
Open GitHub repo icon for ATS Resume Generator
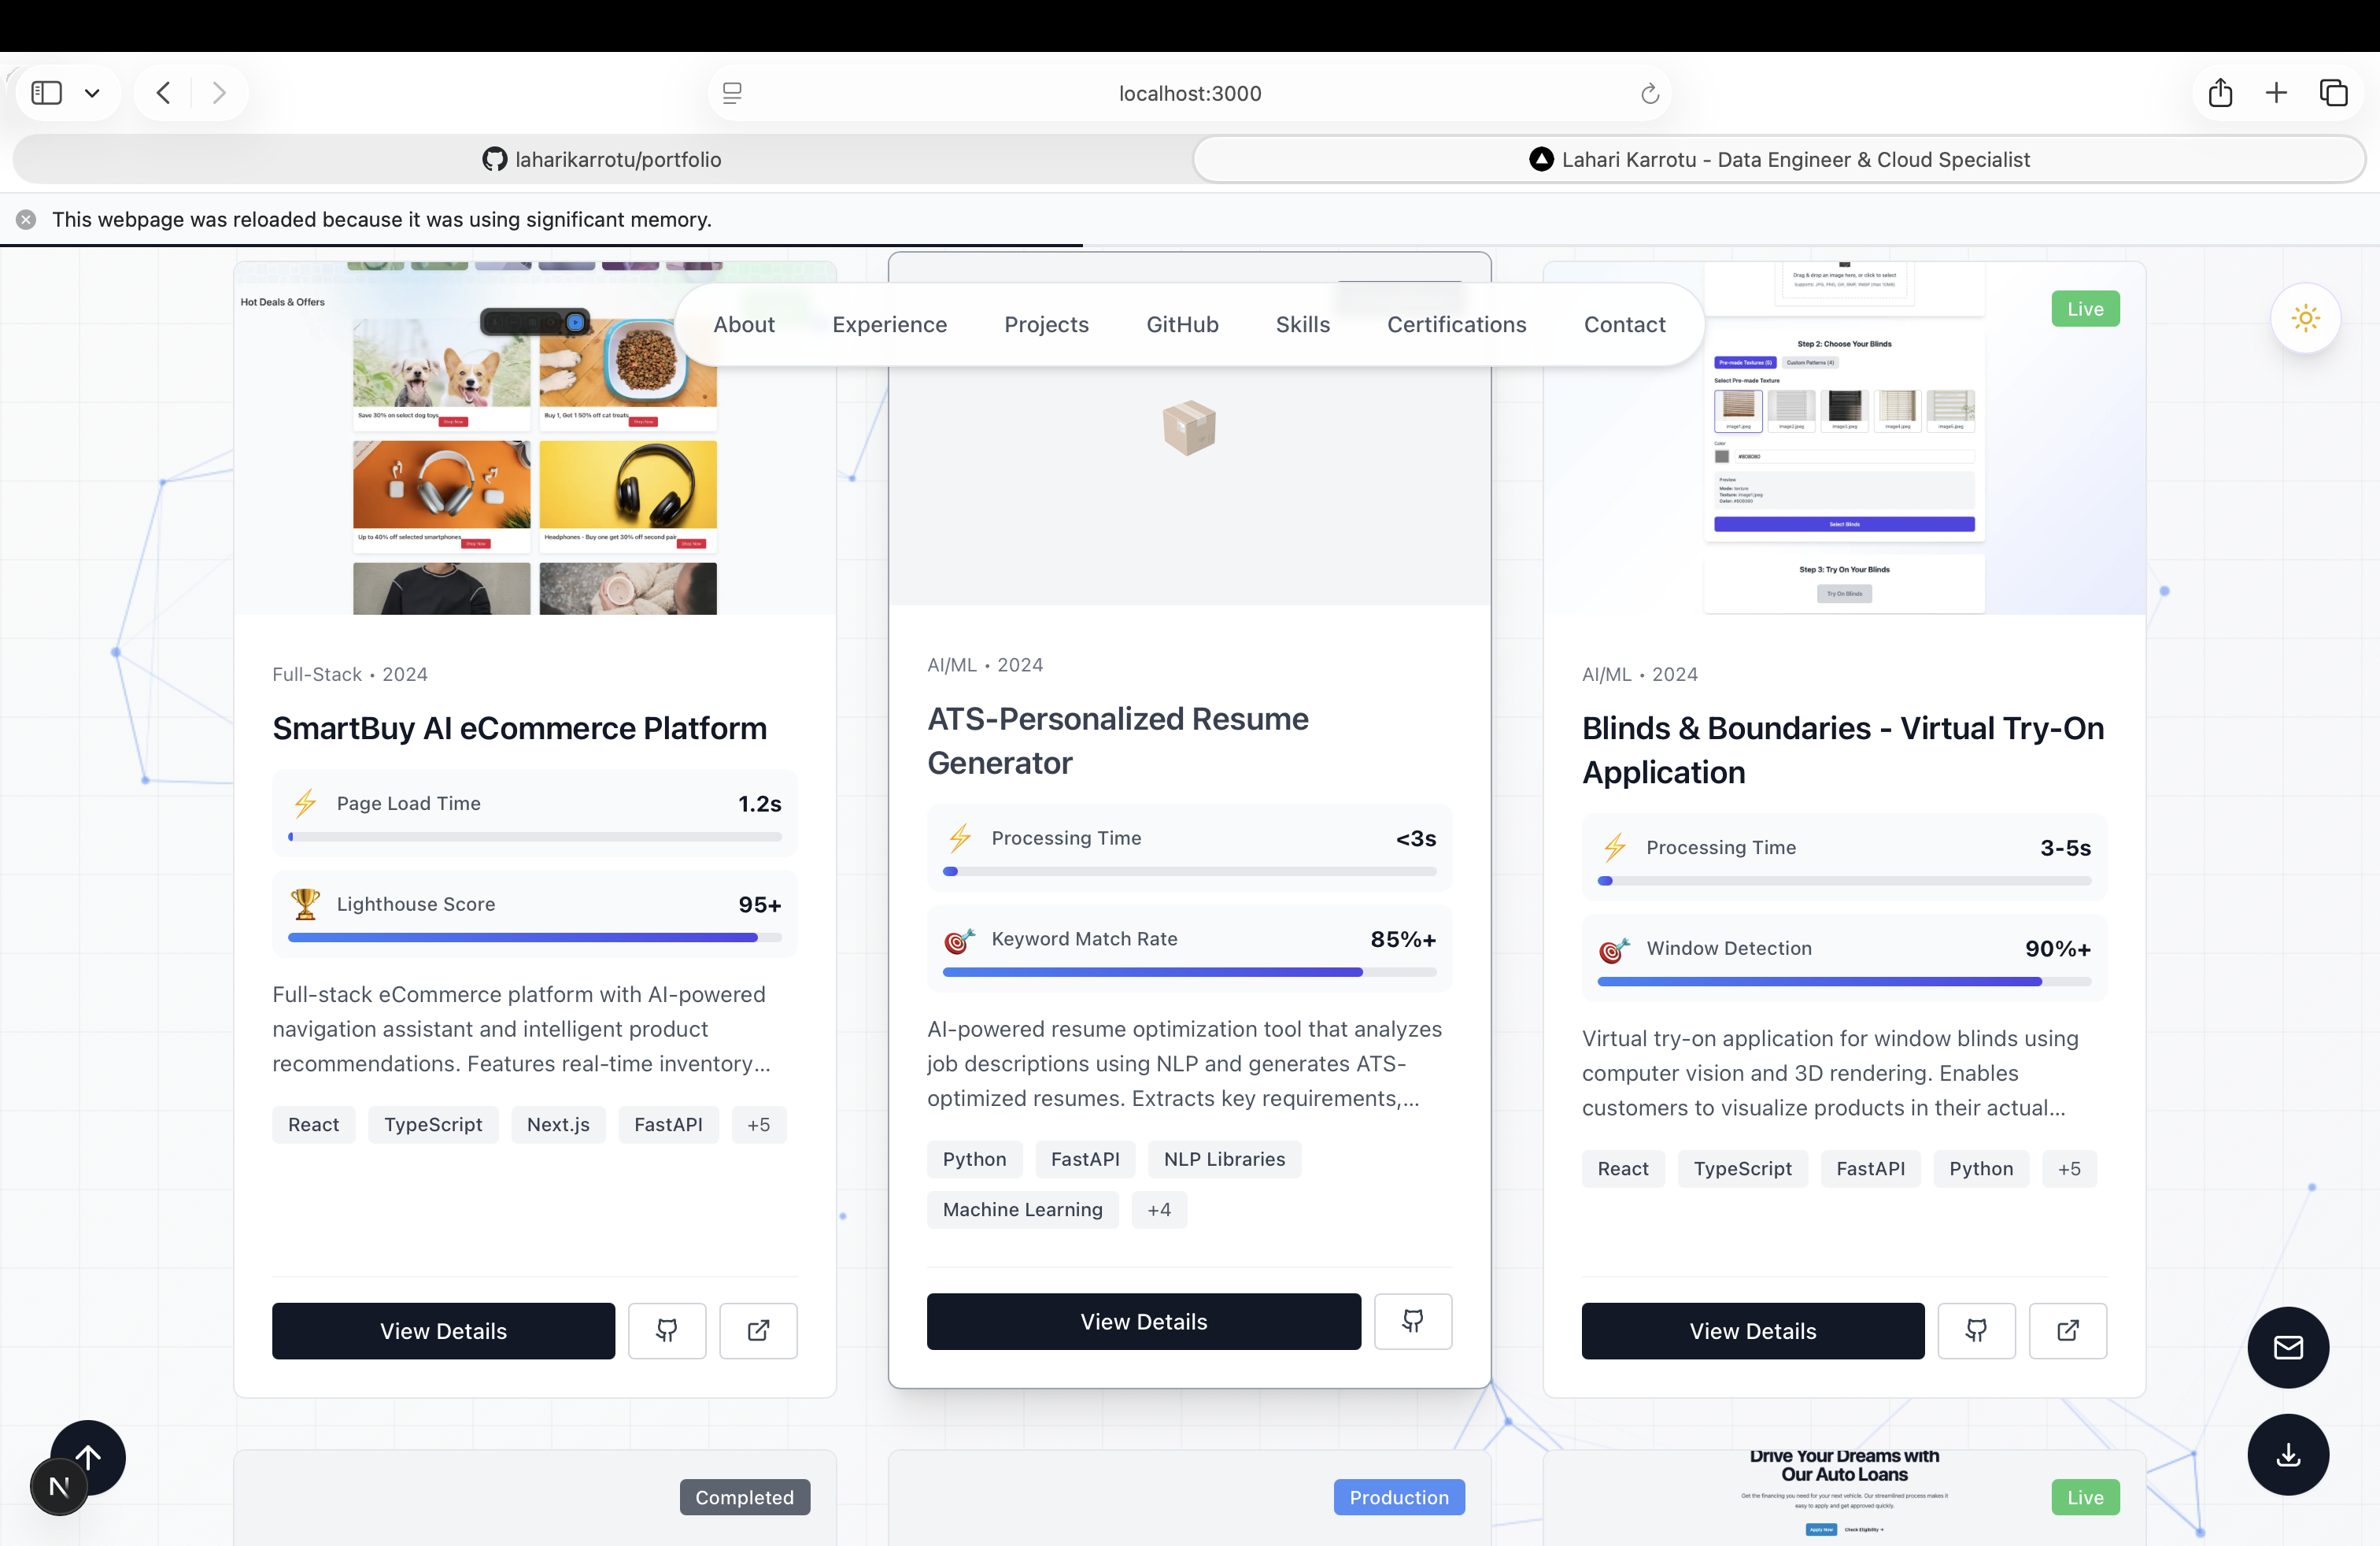(x=1413, y=1321)
